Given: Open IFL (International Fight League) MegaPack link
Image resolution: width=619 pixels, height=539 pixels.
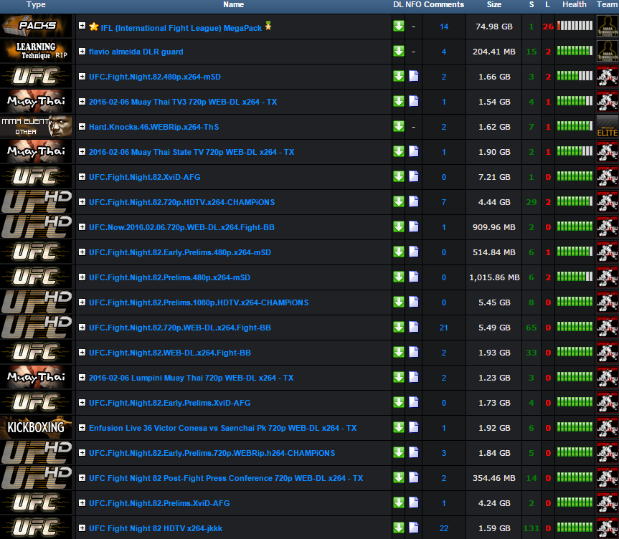Looking at the screenshot, I should (181, 28).
